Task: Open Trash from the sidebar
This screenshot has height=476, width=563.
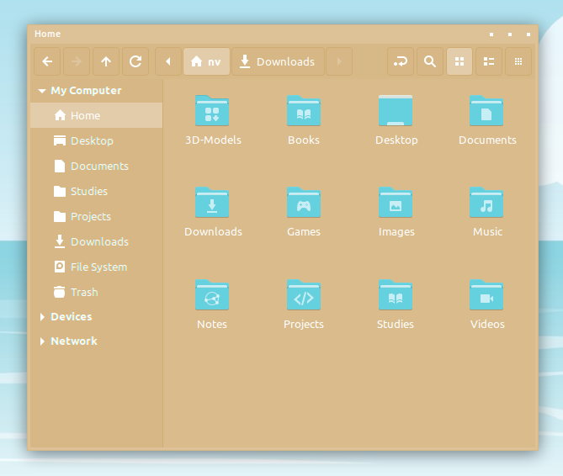Action: (83, 292)
